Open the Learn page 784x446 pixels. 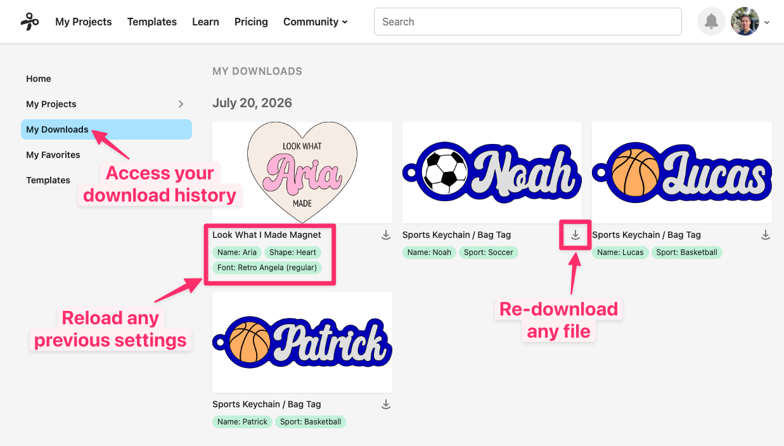pos(205,22)
